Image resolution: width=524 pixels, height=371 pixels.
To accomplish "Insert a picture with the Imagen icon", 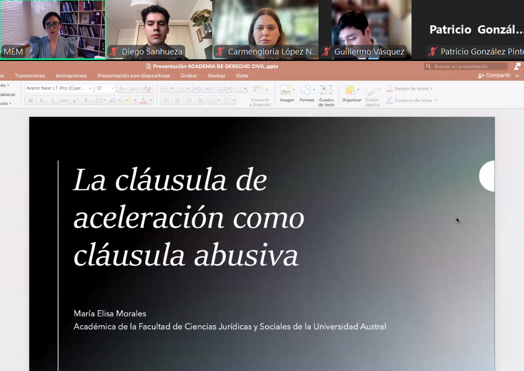I will click(287, 91).
